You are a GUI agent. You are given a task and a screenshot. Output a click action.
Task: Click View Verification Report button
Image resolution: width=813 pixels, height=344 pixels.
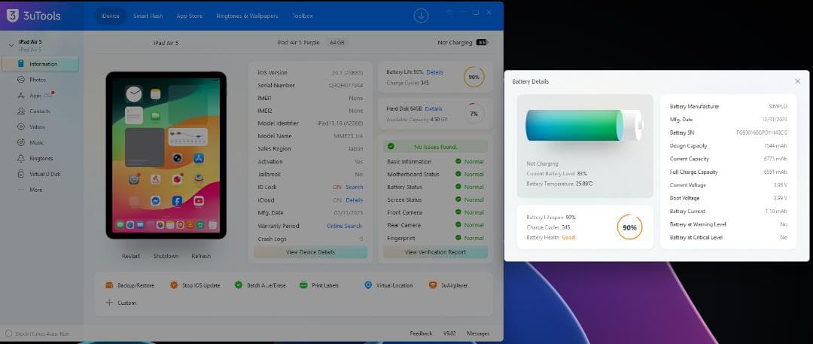click(x=436, y=252)
